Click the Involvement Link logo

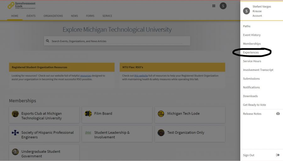pos(21,5)
